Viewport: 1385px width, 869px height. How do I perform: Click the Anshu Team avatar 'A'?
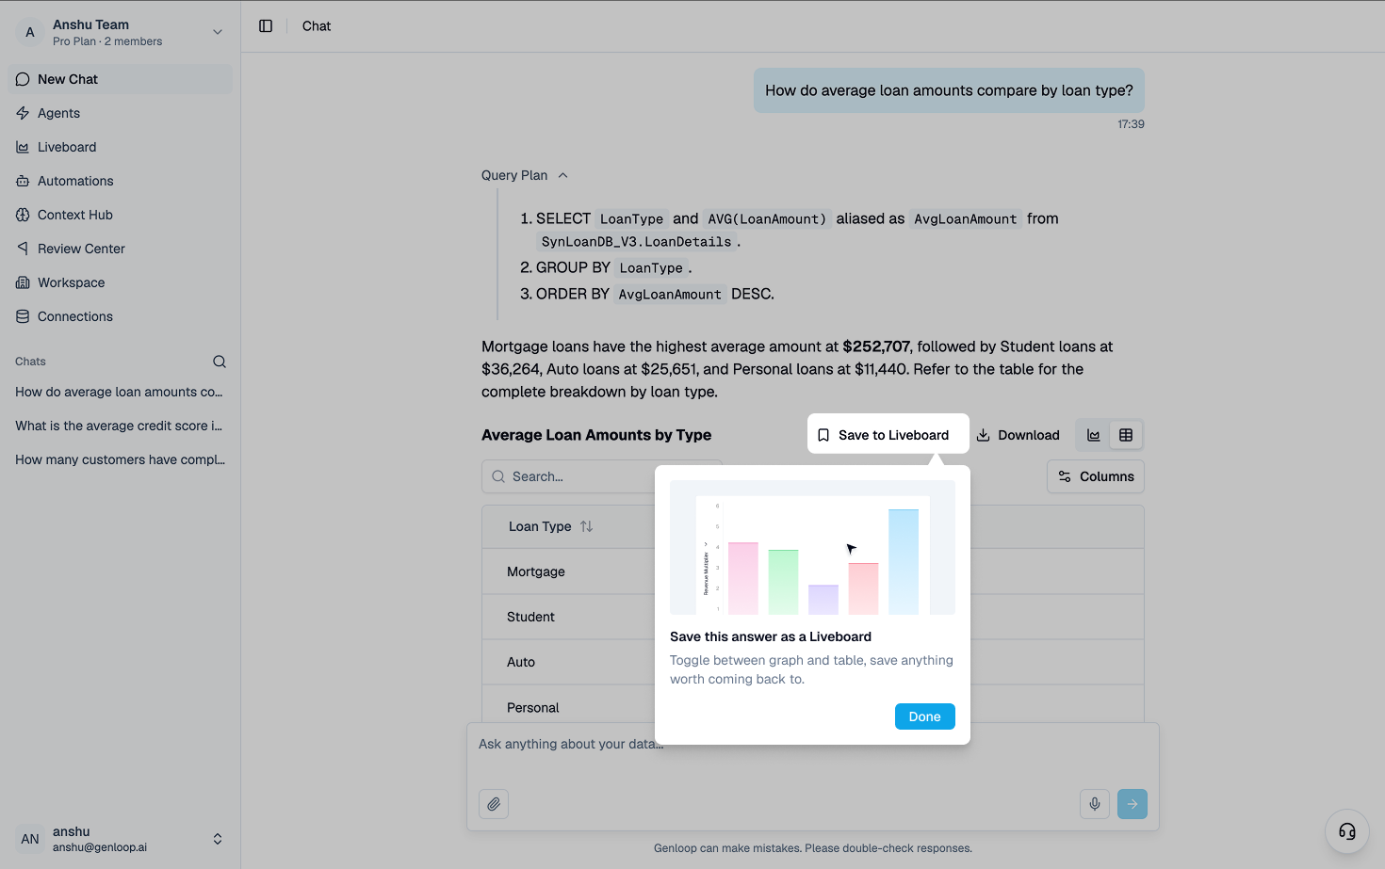click(x=30, y=32)
